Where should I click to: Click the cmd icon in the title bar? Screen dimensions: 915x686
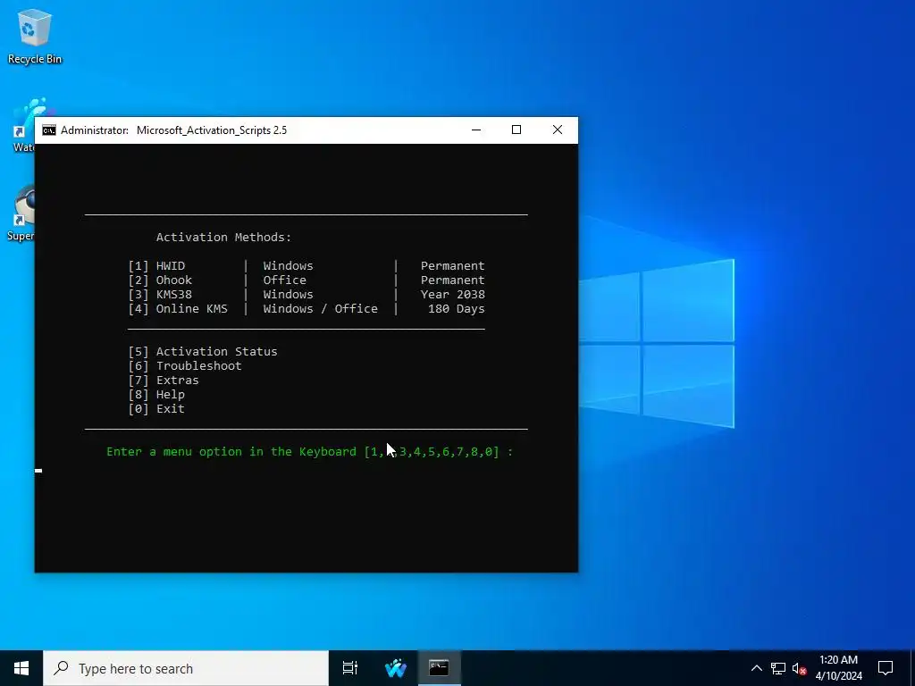(x=49, y=130)
